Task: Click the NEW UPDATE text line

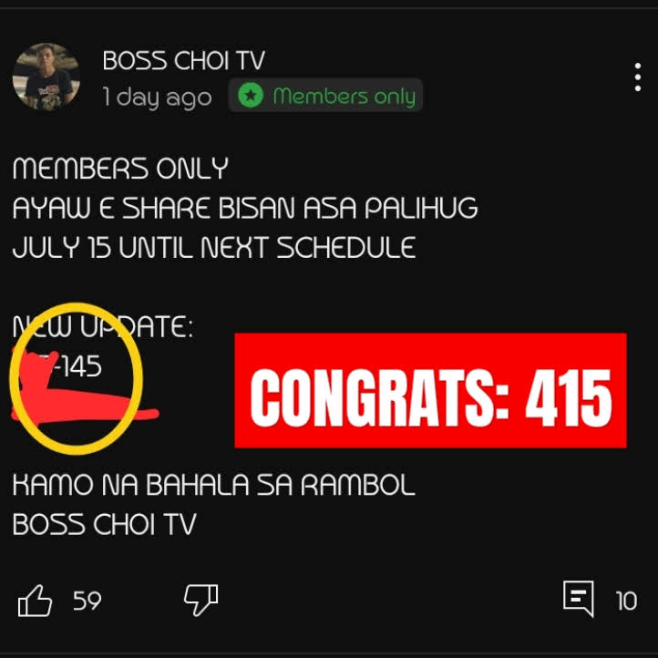Action: [103, 326]
